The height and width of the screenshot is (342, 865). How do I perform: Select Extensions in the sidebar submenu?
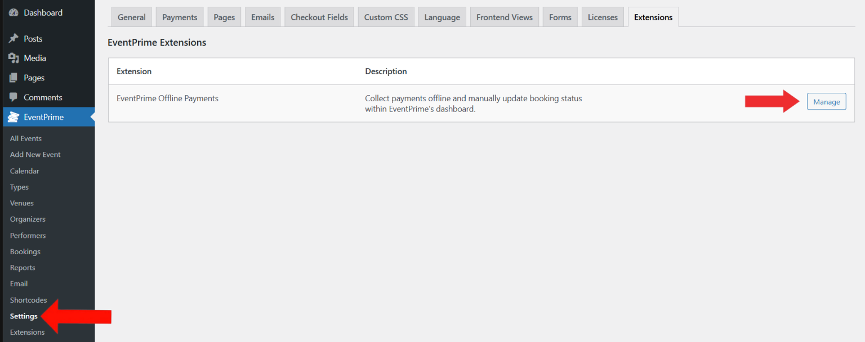pos(27,332)
